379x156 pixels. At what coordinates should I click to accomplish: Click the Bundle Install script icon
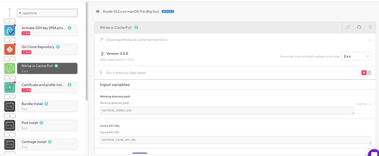click(x=9, y=106)
